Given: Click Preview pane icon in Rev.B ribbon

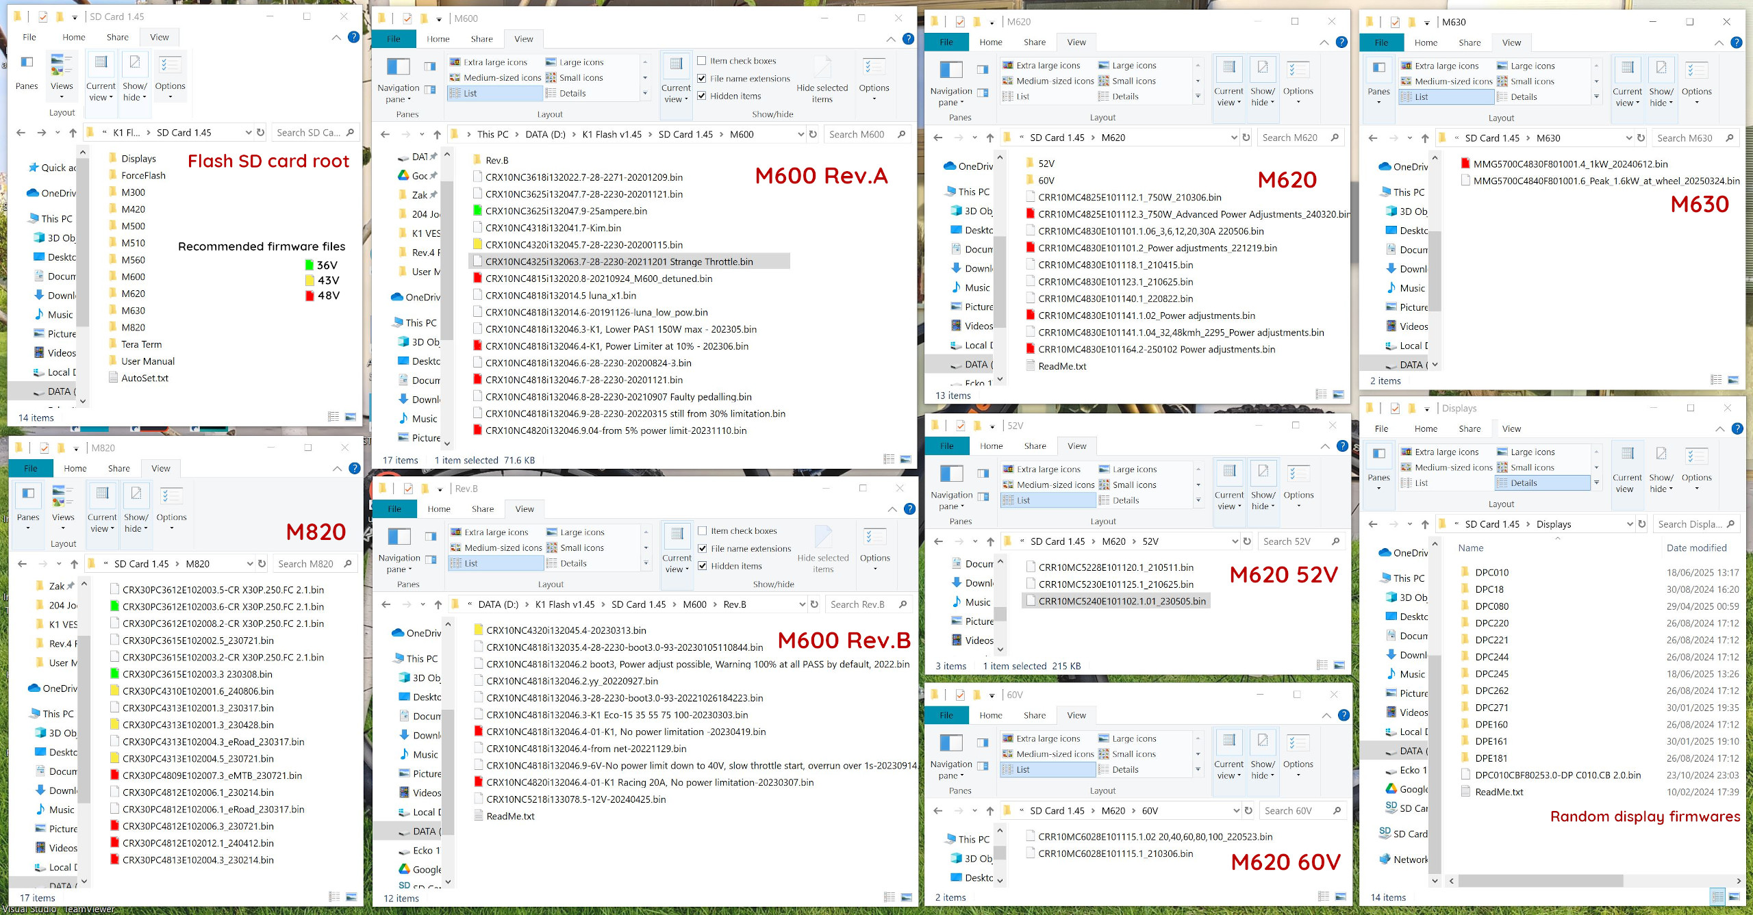Looking at the screenshot, I should pos(431,537).
